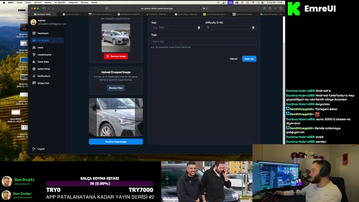Image resolution: width=359 pixels, height=202 pixels.
Task: Open Spotlight search icon
Action: click(259, 3)
